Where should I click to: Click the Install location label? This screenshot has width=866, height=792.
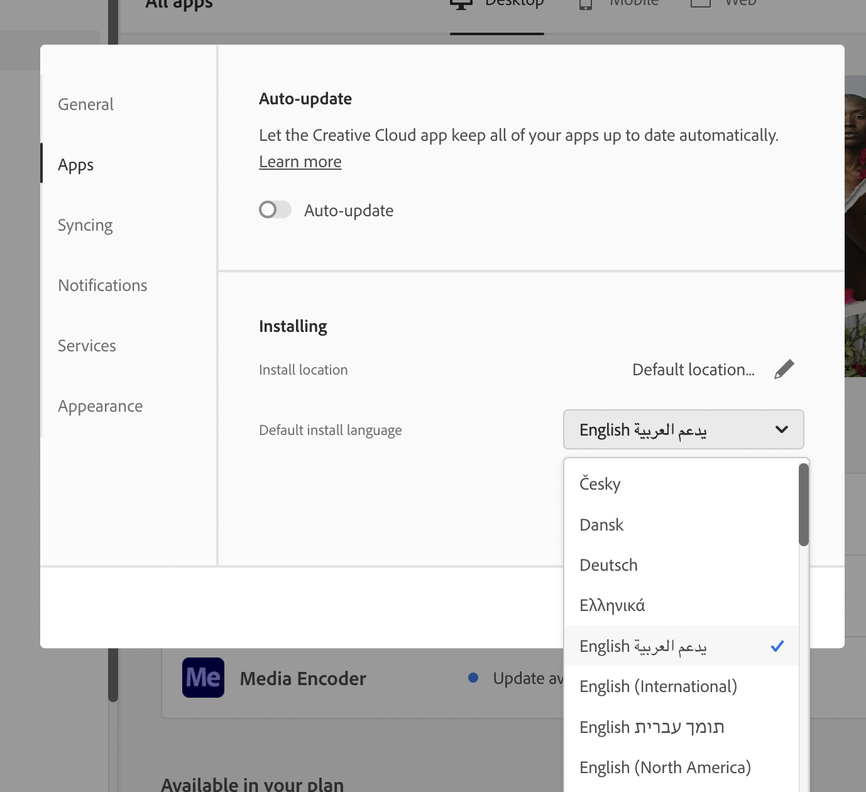coord(303,370)
